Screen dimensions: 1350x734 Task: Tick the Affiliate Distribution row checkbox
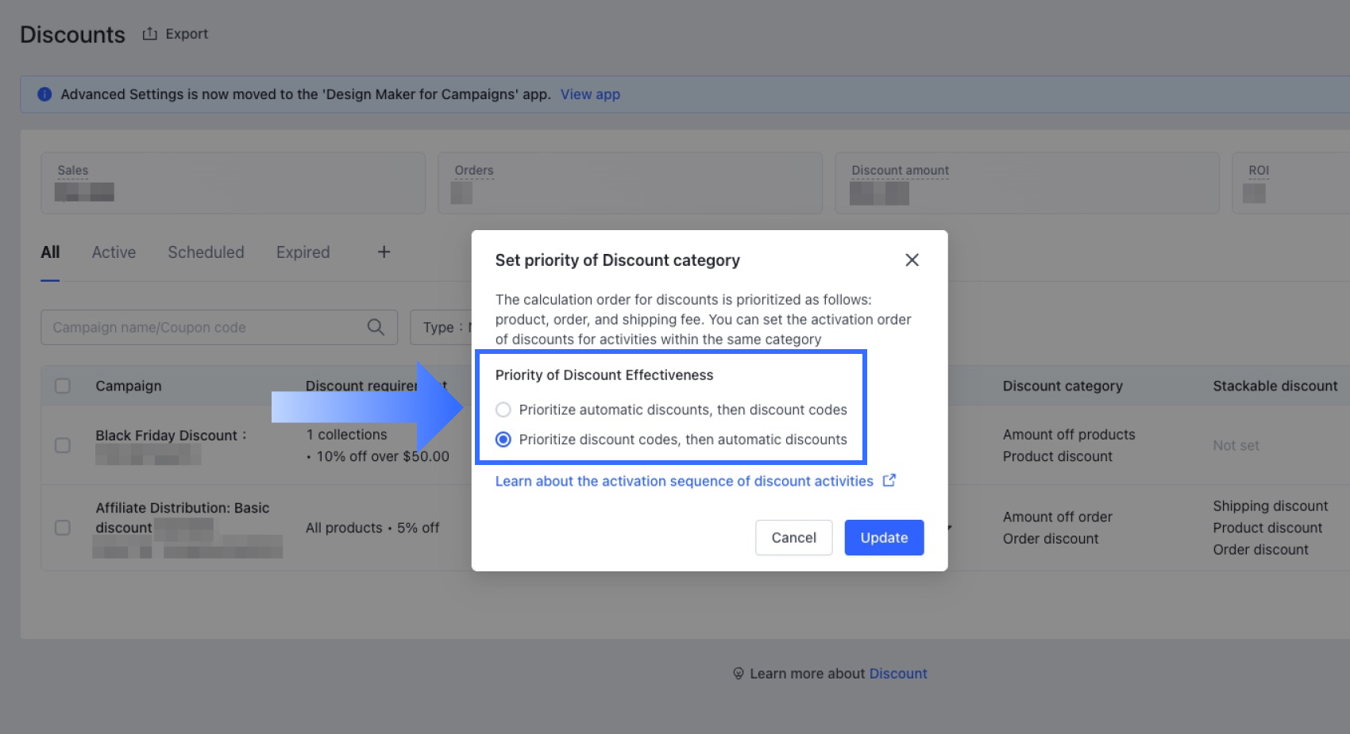point(63,528)
